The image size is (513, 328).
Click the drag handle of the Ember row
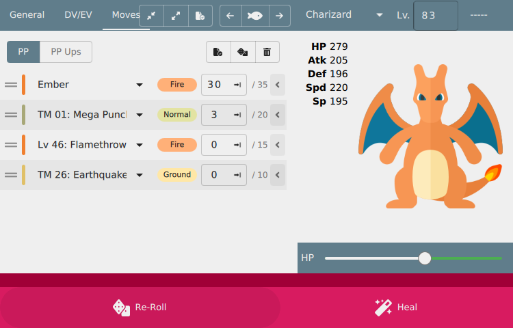(11, 85)
